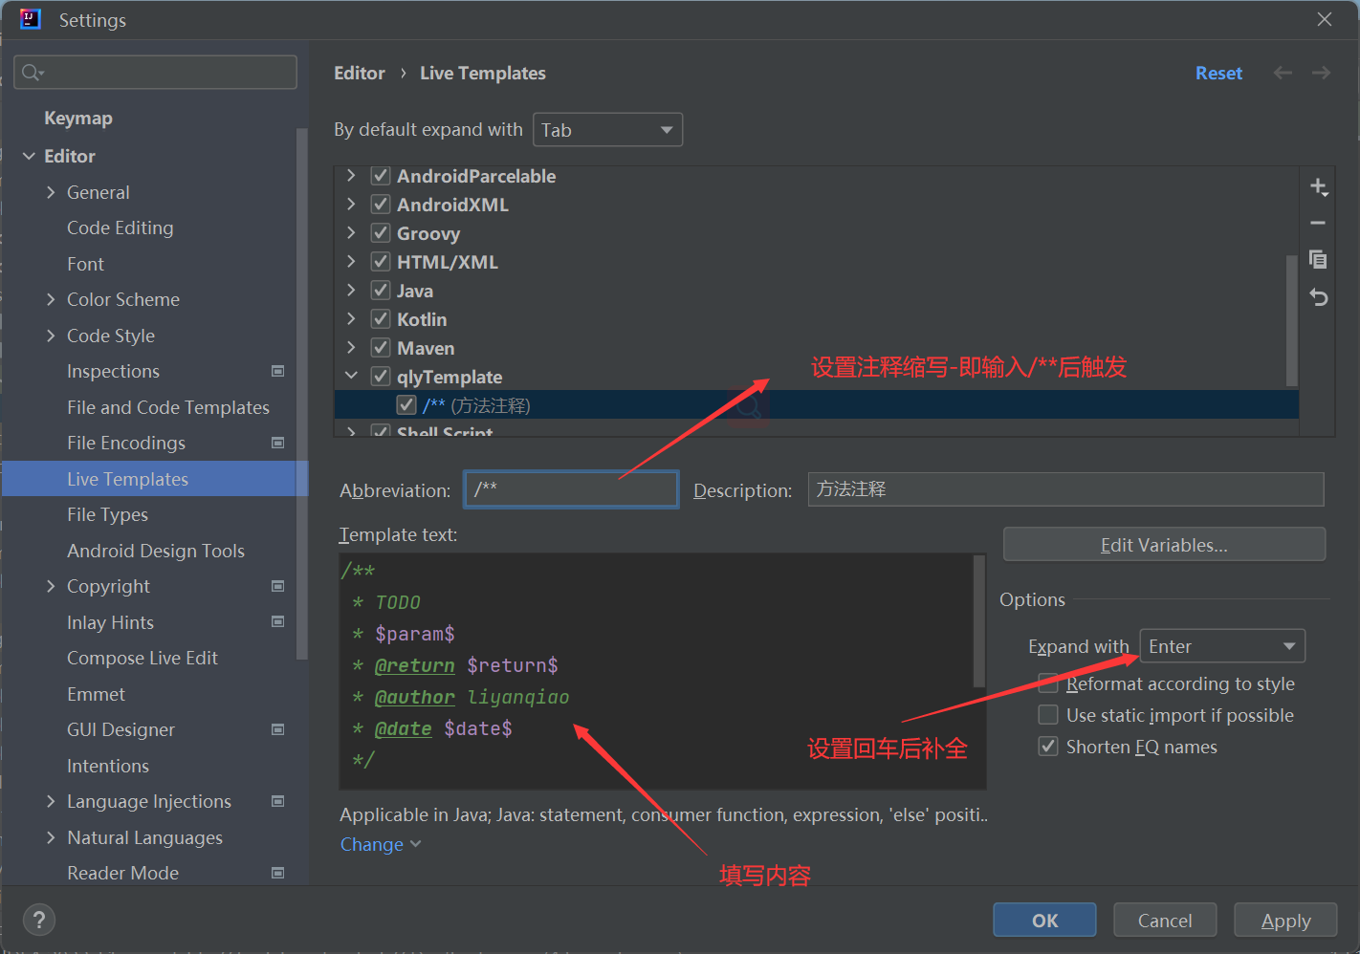Disable Shorten FQ names option

(x=1048, y=747)
